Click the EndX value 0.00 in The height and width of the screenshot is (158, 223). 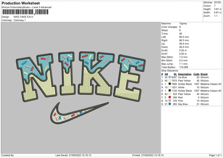183,50
